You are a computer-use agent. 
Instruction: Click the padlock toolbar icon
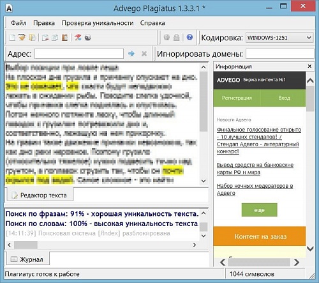pos(177,38)
